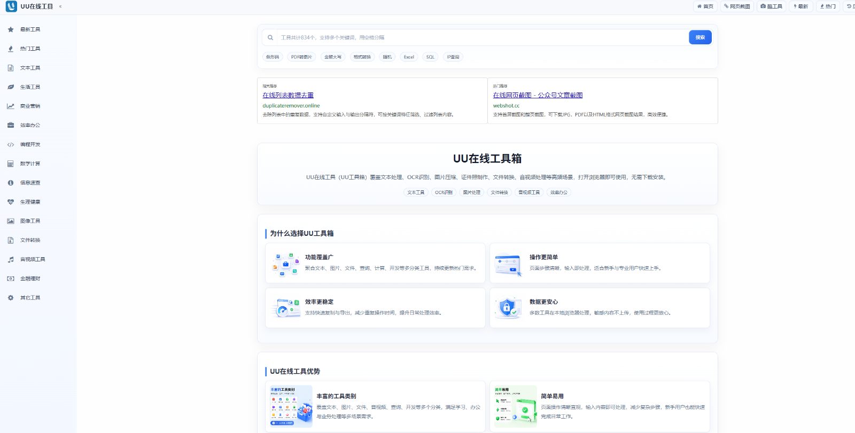Select the 其它工具 gear icon
Image resolution: width=855 pixels, height=433 pixels.
(x=11, y=298)
